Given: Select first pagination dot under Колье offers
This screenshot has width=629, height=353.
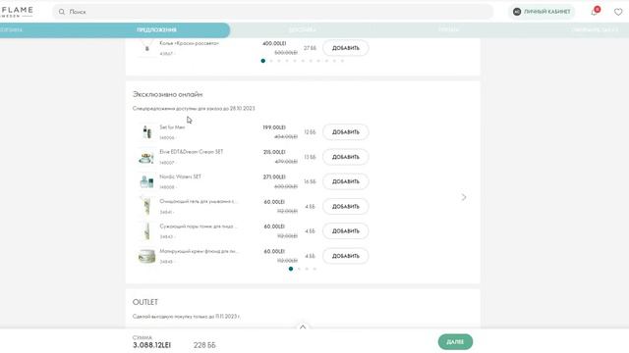Looking at the screenshot, I should point(263,61).
